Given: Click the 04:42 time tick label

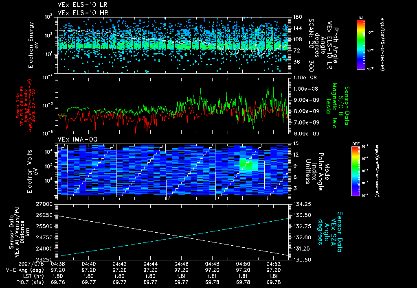Looking at the screenshot, I should coord(119,264).
